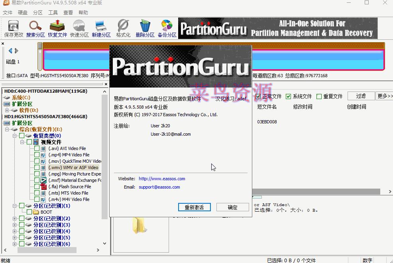Click the 快速分区 (quick partition) icon
Image resolution: width=393 pixels, height=263 pixels.
80,28
